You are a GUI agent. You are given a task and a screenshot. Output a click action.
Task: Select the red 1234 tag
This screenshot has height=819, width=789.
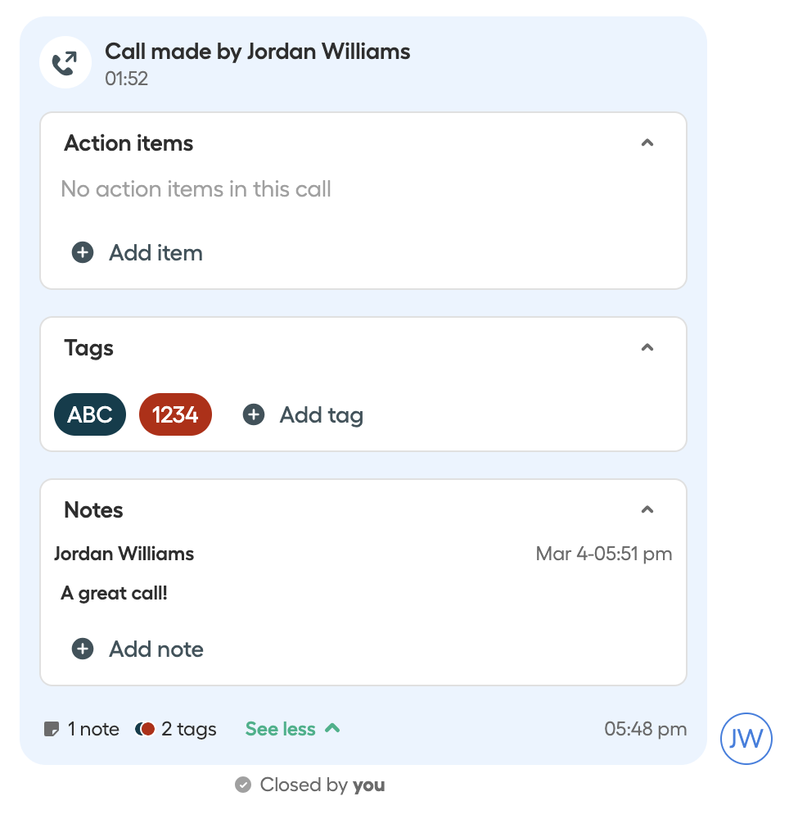(175, 414)
